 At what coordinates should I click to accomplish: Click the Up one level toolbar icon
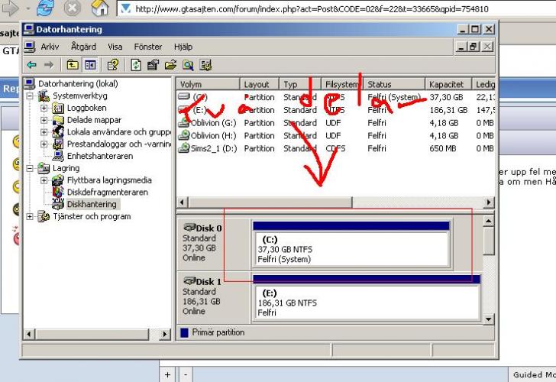tap(73, 65)
